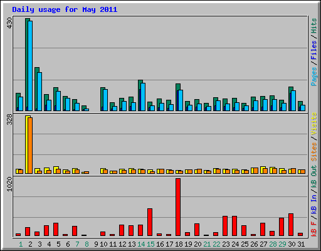Select the red 'kB F' legend label
This screenshot has width=321, height=251.
[x=313, y=229]
